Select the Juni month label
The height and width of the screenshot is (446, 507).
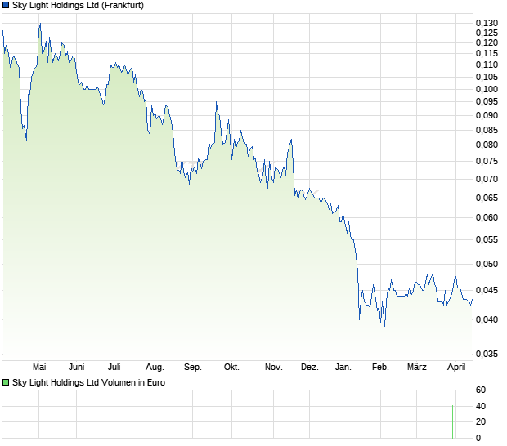click(77, 368)
